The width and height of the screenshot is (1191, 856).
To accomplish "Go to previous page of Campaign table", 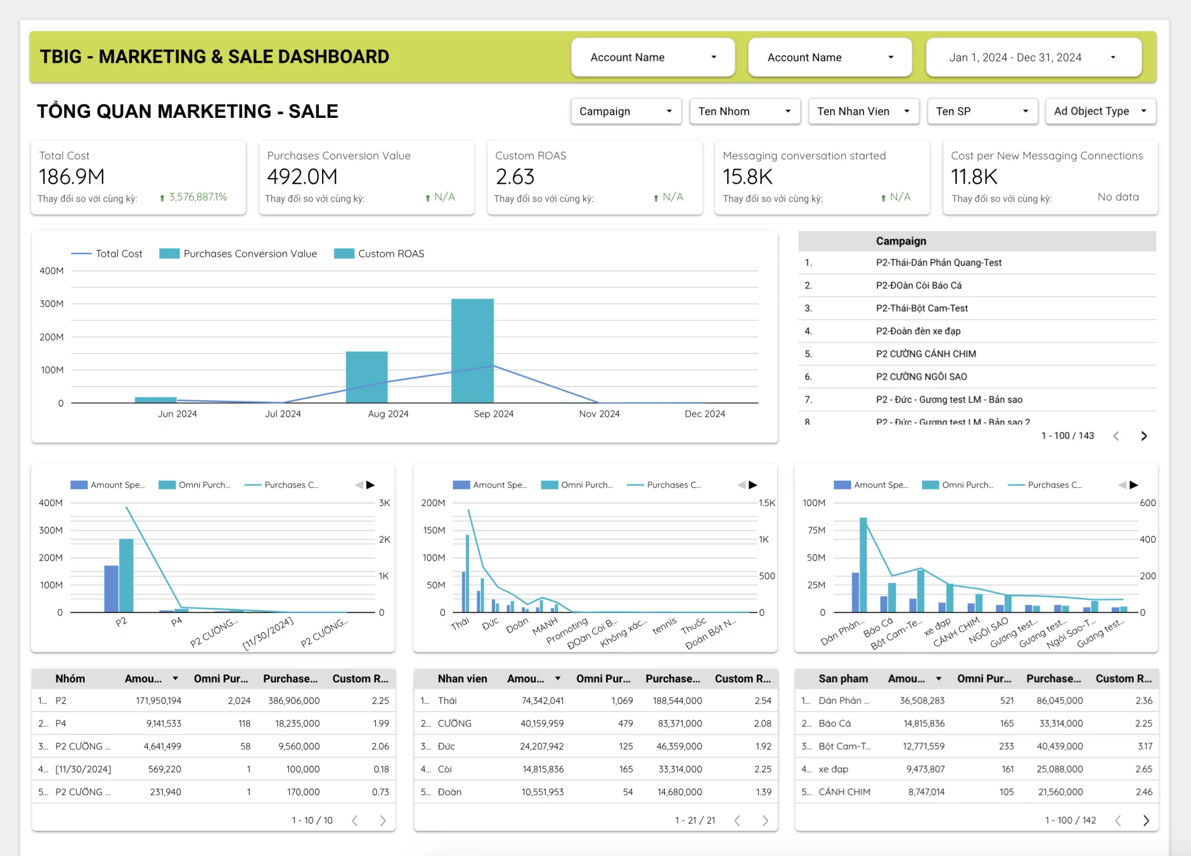I will 1116,436.
